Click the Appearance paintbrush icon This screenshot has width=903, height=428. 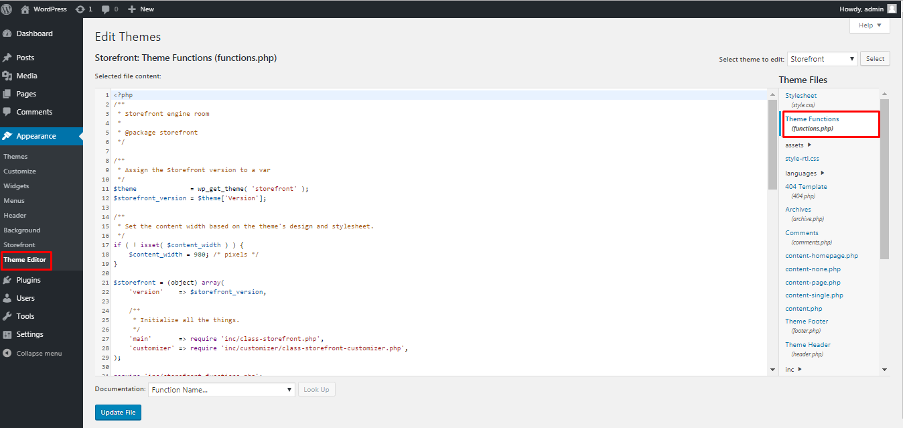click(7, 136)
